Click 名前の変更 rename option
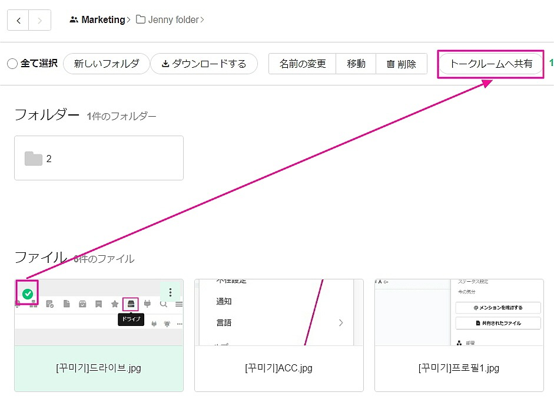Image resolution: width=554 pixels, height=402 pixels. [303, 64]
